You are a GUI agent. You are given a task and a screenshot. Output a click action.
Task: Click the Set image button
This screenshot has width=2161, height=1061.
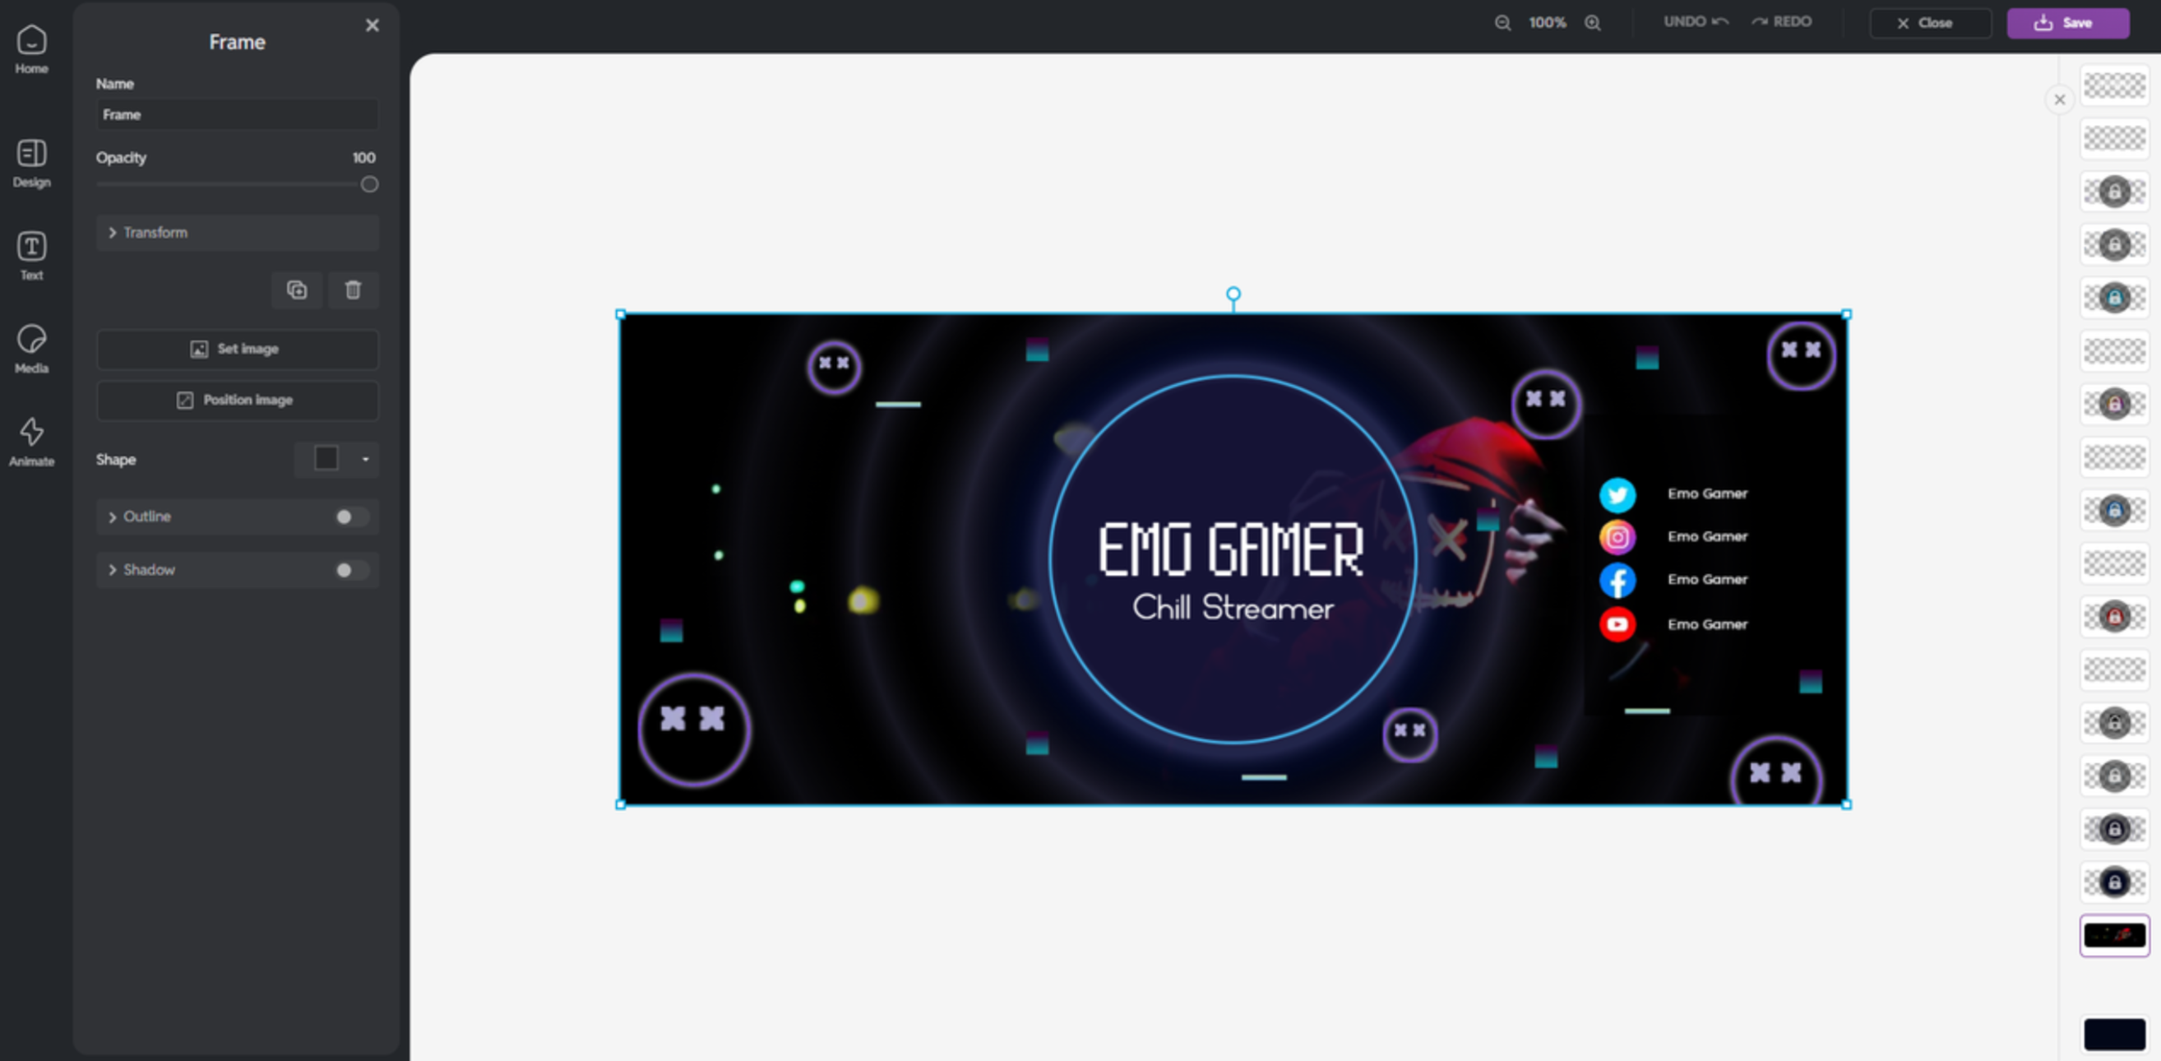point(238,350)
